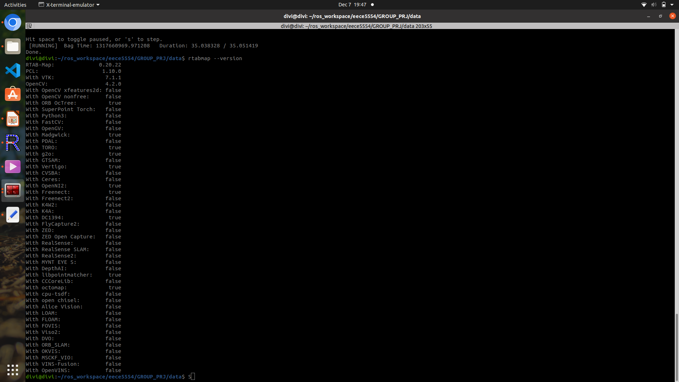Open LibreOffice Impress from dock
The image size is (679, 382).
13,118
